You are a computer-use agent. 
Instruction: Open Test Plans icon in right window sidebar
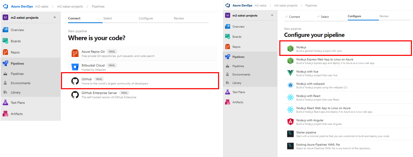pos(228,92)
